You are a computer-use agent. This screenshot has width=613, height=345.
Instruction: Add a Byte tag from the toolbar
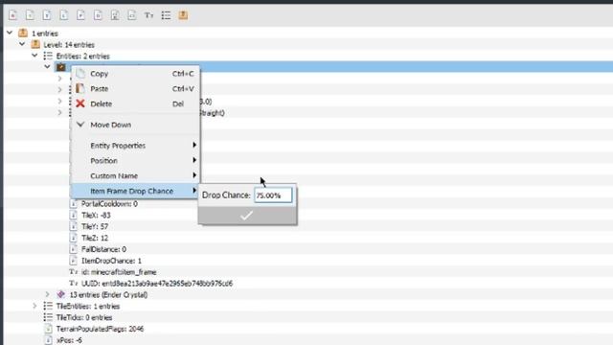coord(12,15)
